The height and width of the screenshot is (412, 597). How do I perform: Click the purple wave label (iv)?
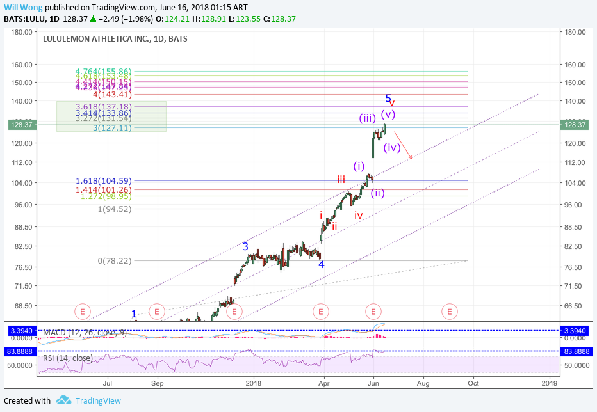pyautogui.click(x=392, y=148)
